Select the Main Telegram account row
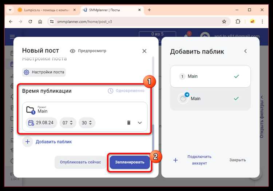273x191 pixels. pos(210,99)
